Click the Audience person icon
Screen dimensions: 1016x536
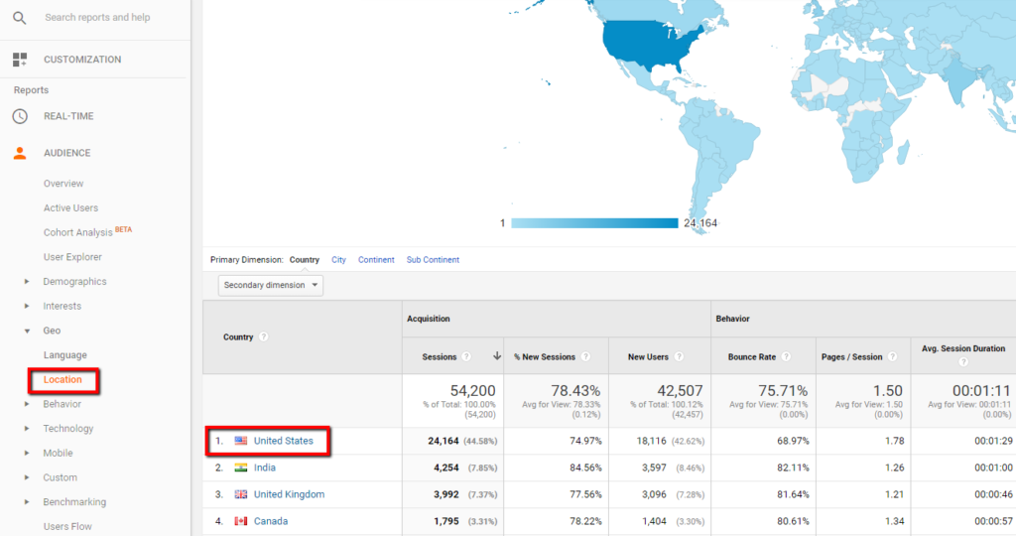point(20,153)
